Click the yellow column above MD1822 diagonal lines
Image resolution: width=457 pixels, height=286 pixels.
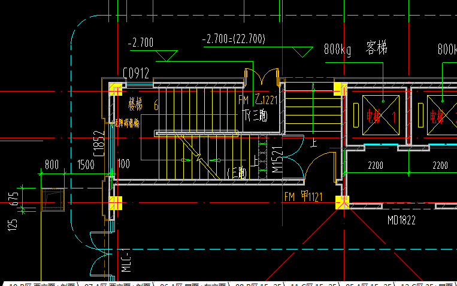click(x=343, y=202)
